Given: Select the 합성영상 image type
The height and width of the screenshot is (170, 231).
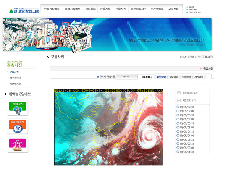Looking at the screenshot, I should click(x=161, y=77).
